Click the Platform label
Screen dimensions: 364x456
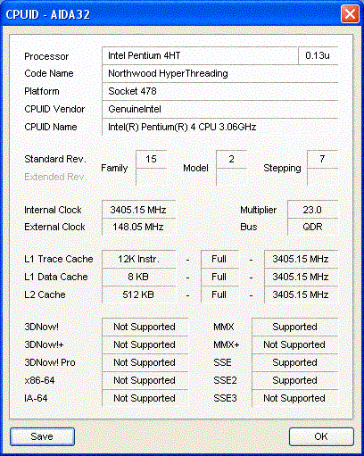click(x=42, y=91)
